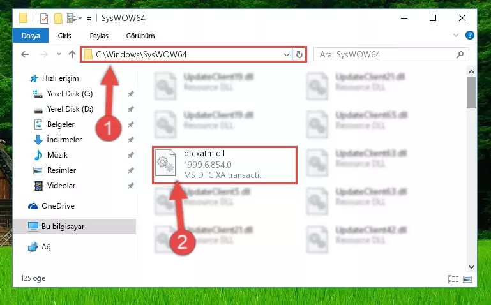Screen dimensions: 491x305
Task: Select Bu bilgisayar in the navigation pane
Action: point(63,227)
